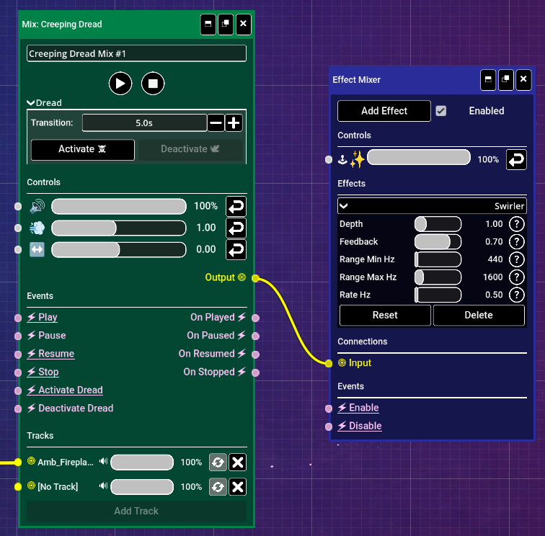Collapse the Swirler effect expander
The width and height of the screenshot is (545, 536).
pyautogui.click(x=344, y=206)
